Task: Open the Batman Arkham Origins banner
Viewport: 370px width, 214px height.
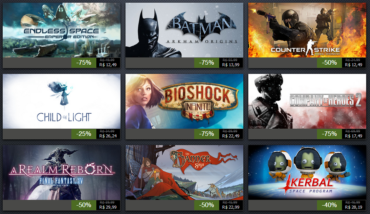Action: (184, 30)
